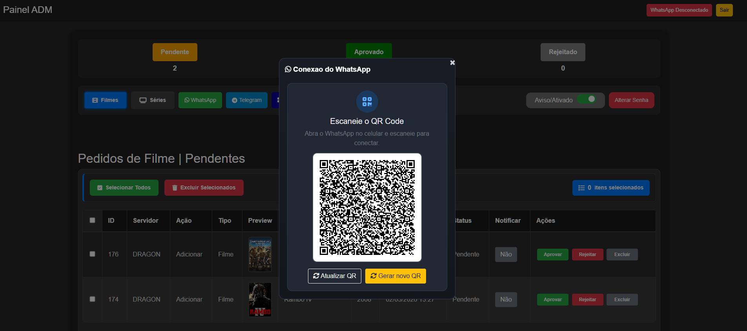This screenshot has width=747, height=331.
Task: Open the Telegram settings button
Action: click(x=246, y=100)
